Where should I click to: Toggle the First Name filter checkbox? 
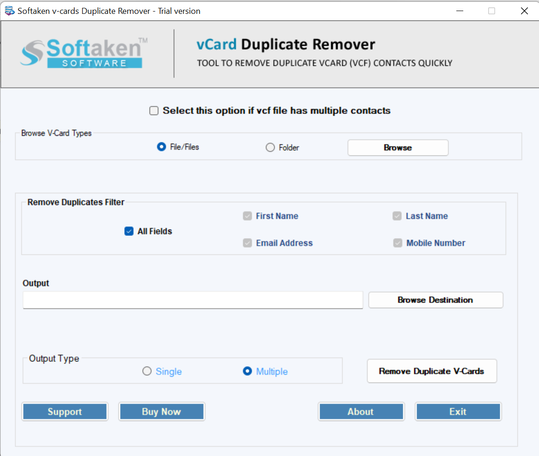(247, 216)
